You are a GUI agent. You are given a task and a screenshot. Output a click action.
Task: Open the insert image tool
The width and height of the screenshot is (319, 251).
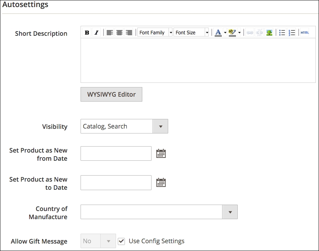pyautogui.click(x=269, y=32)
